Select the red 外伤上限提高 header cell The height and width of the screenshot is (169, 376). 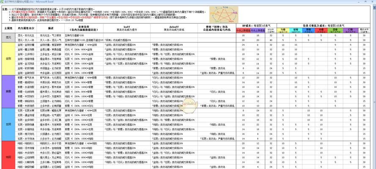[x=243, y=30]
